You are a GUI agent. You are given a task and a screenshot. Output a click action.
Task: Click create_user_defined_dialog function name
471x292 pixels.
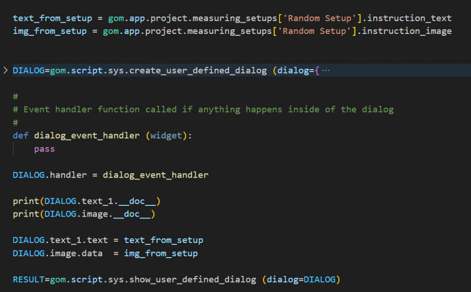198,71
